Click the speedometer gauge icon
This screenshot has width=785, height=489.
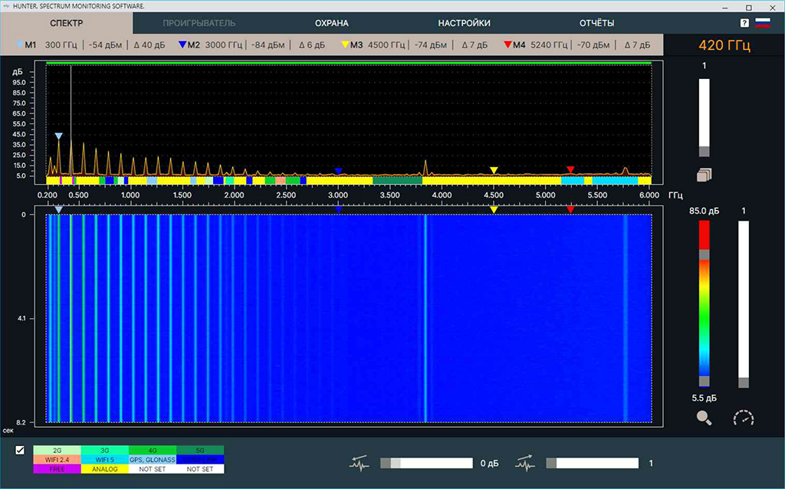pos(744,418)
